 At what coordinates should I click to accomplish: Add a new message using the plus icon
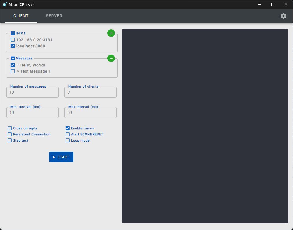[111, 58]
